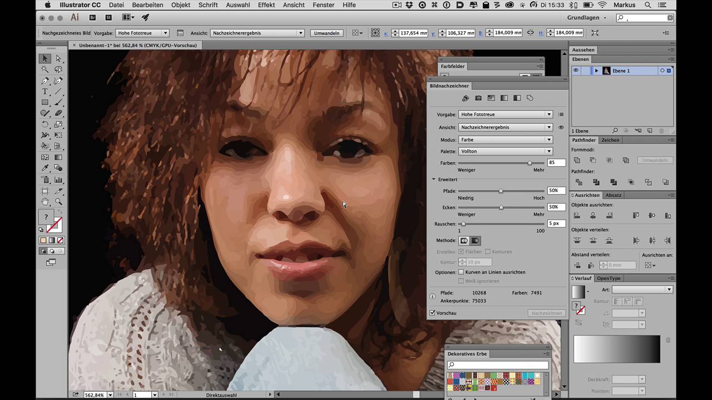712x400 pixels.
Task: Select the Zoom magnifier tool
Action: pyautogui.click(x=58, y=202)
